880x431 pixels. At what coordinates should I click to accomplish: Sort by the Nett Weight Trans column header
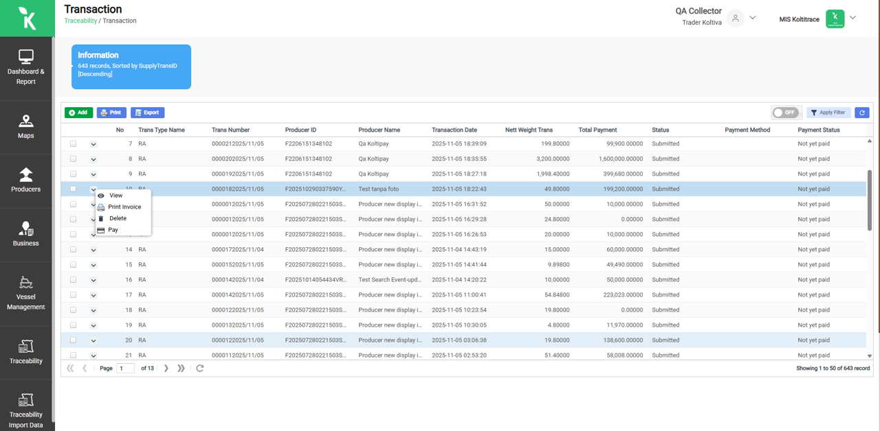[x=529, y=130]
